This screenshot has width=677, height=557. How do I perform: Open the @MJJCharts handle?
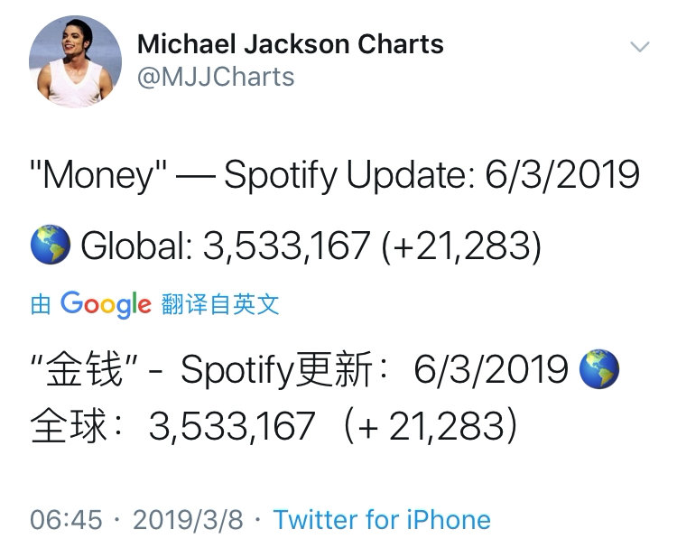(x=216, y=78)
